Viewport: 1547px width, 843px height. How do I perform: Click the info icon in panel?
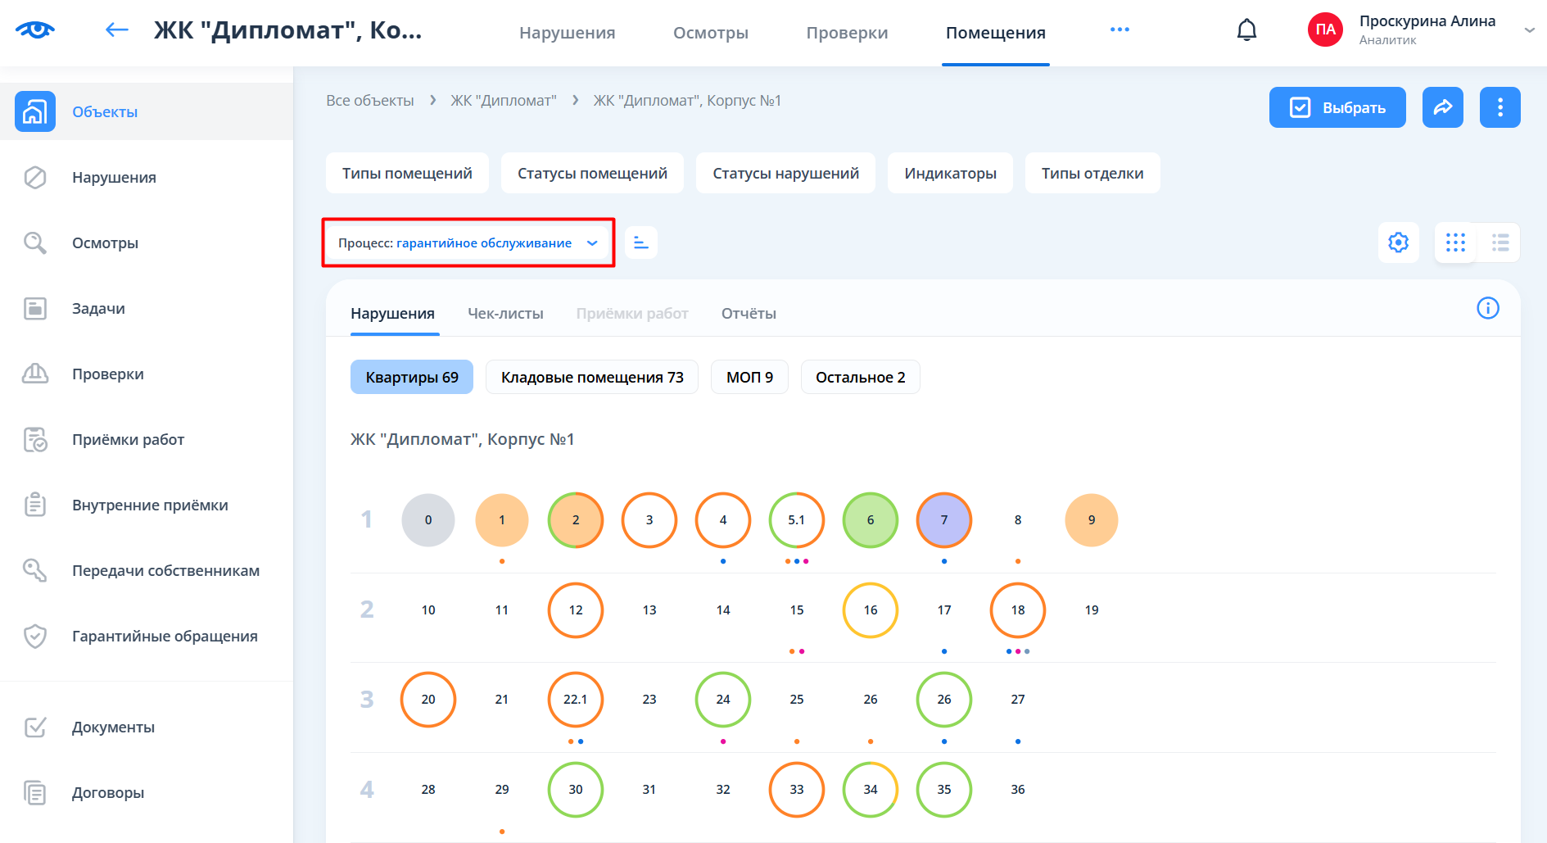1487,308
